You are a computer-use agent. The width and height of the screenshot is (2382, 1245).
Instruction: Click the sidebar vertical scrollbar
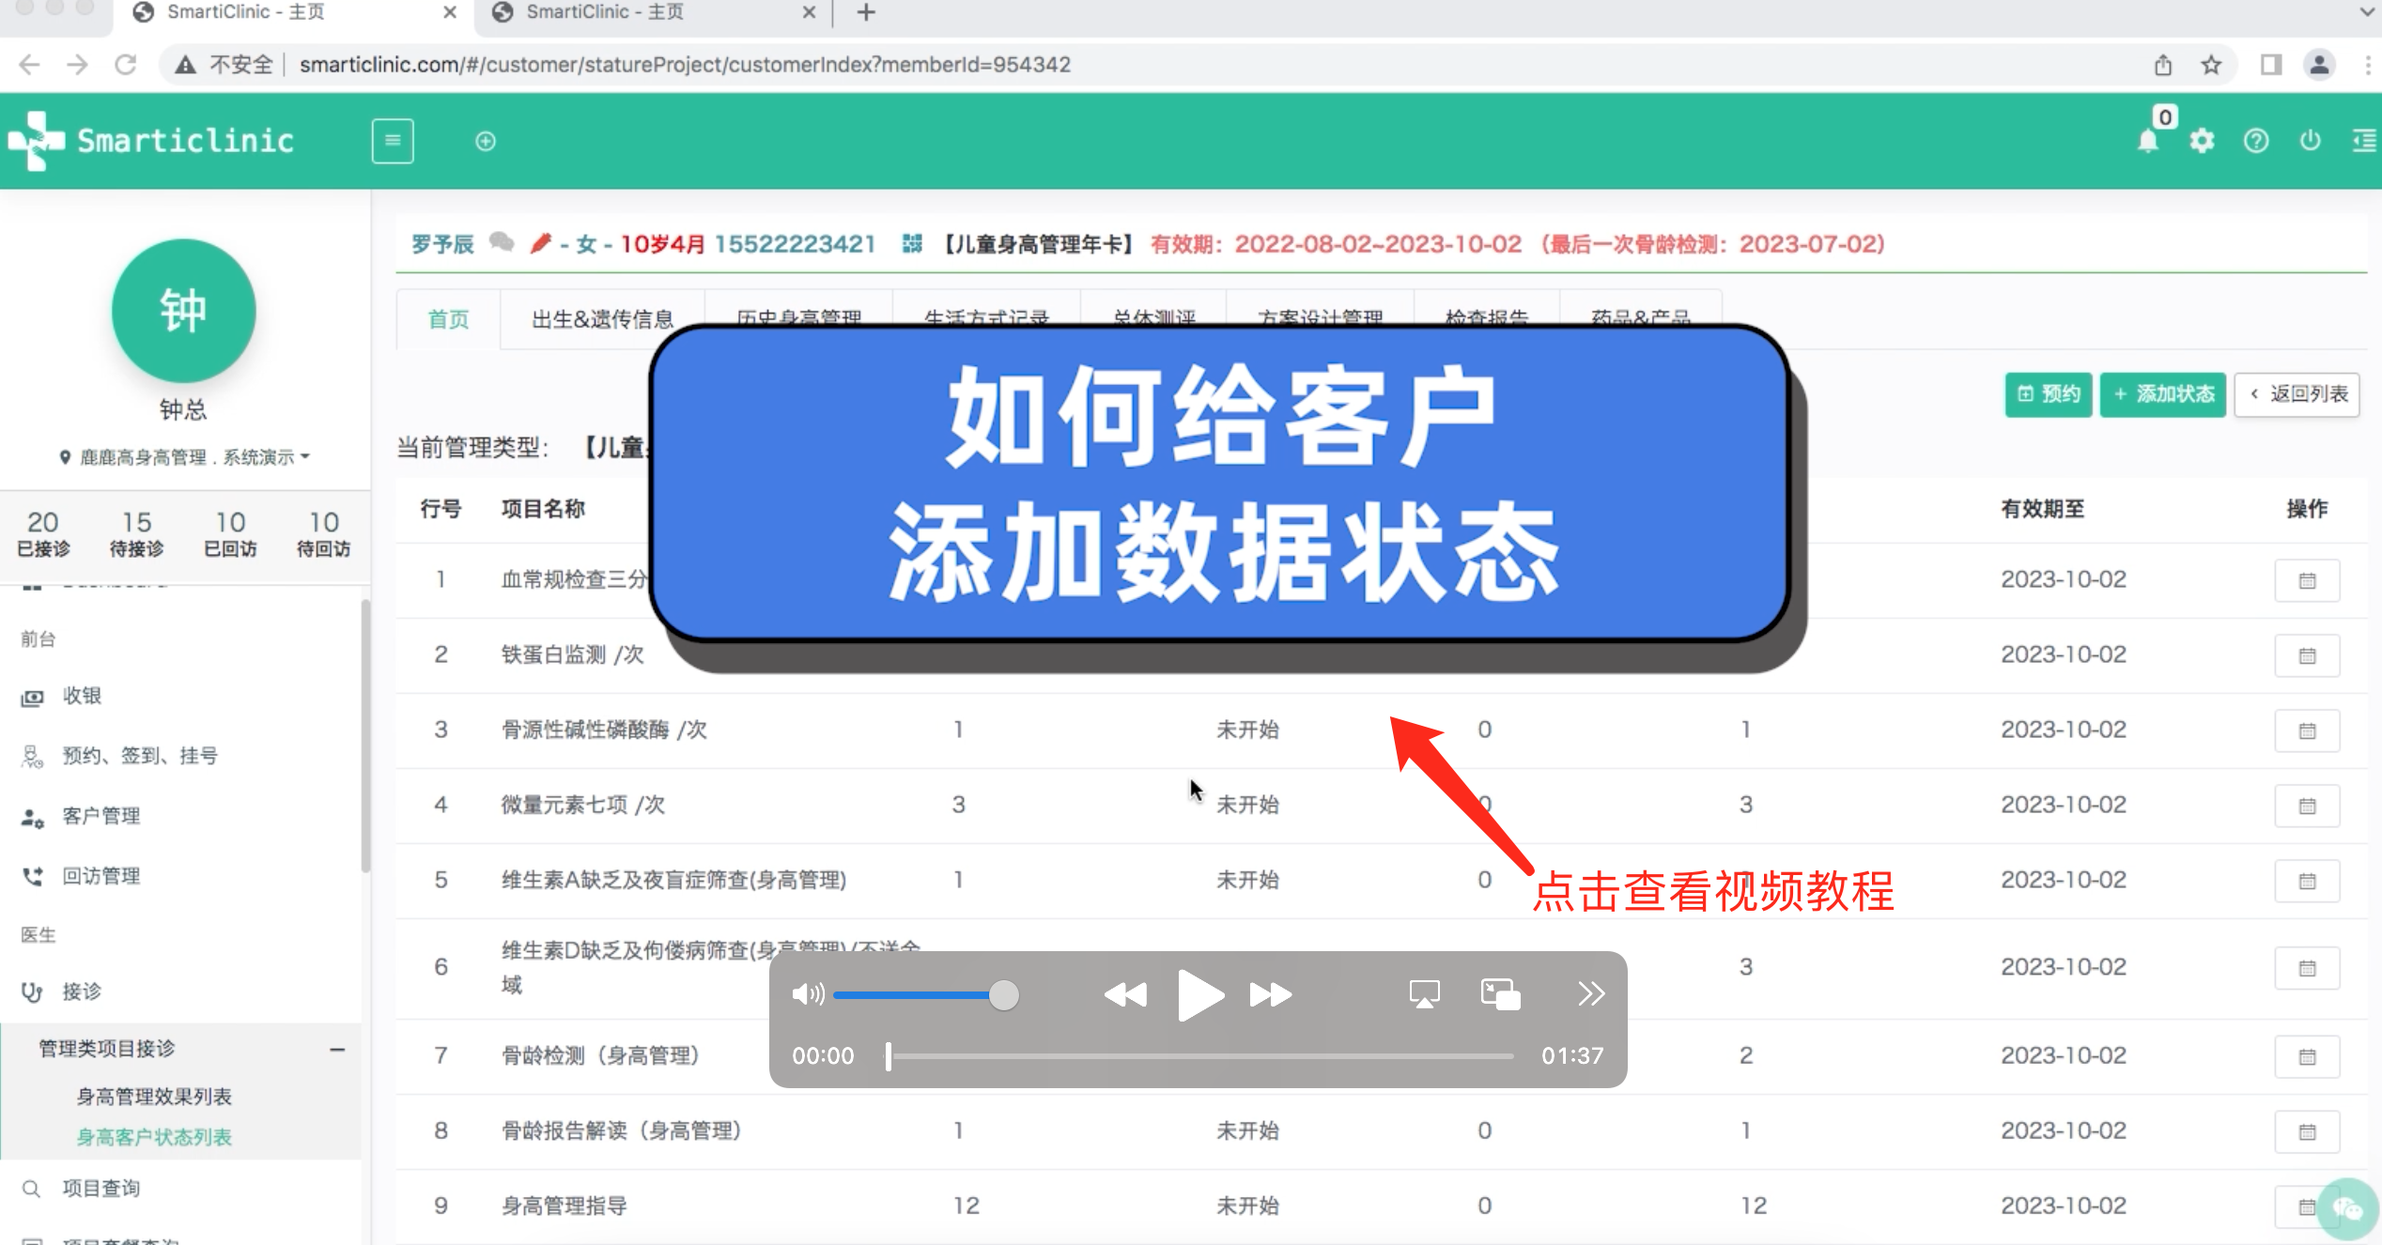pos(365,735)
